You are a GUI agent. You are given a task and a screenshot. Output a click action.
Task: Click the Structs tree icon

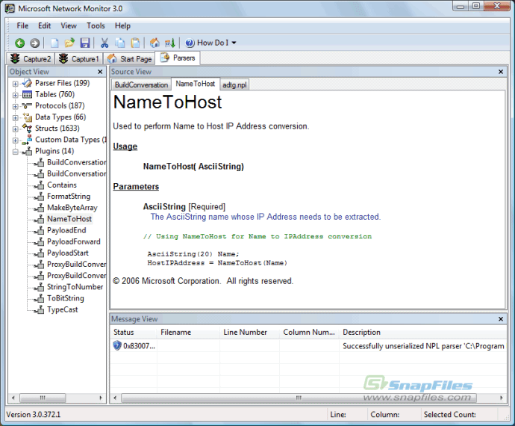click(27, 129)
